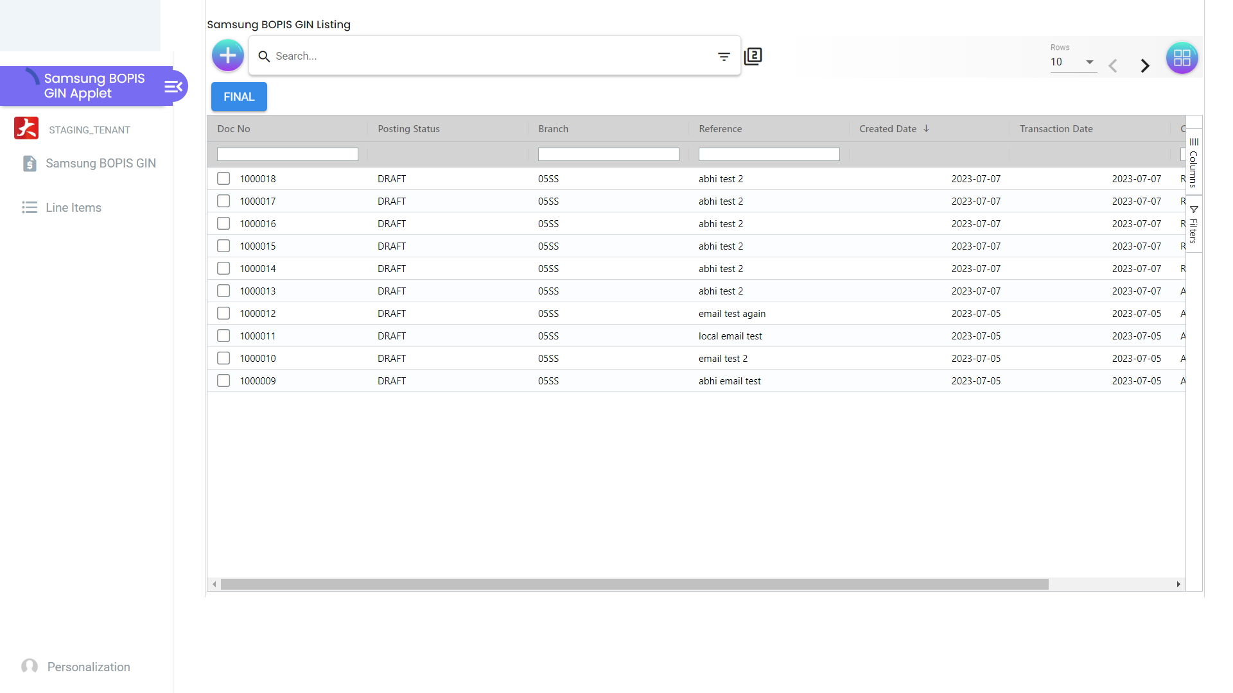Viewport: 1233px width, 693px height.
Task: Click the plus add-new-document icon
Action: tap(228, 56)
